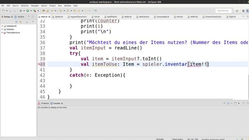Toggle Link with Editor in Package Explorer
The image size is (249, 140).
tap(21, 22)
